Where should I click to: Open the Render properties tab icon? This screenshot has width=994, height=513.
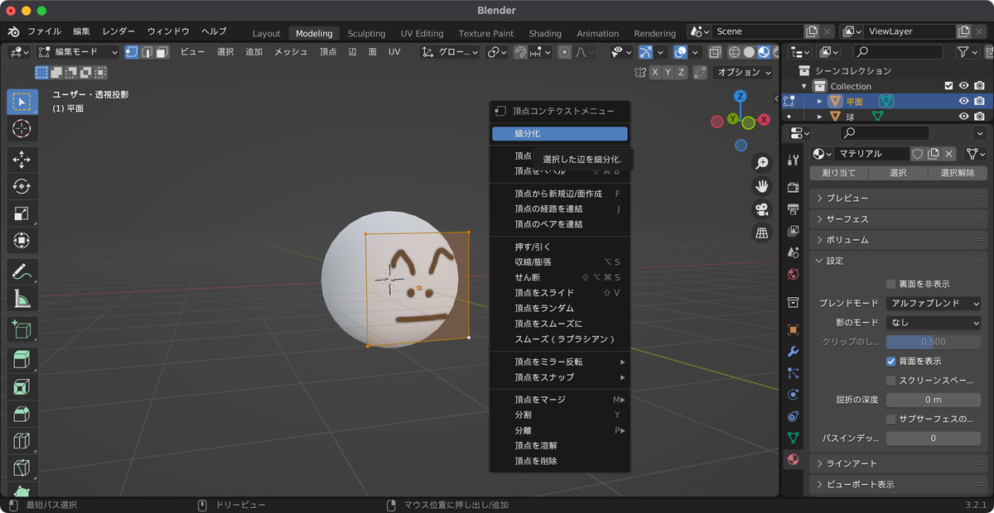click(794, 188)
